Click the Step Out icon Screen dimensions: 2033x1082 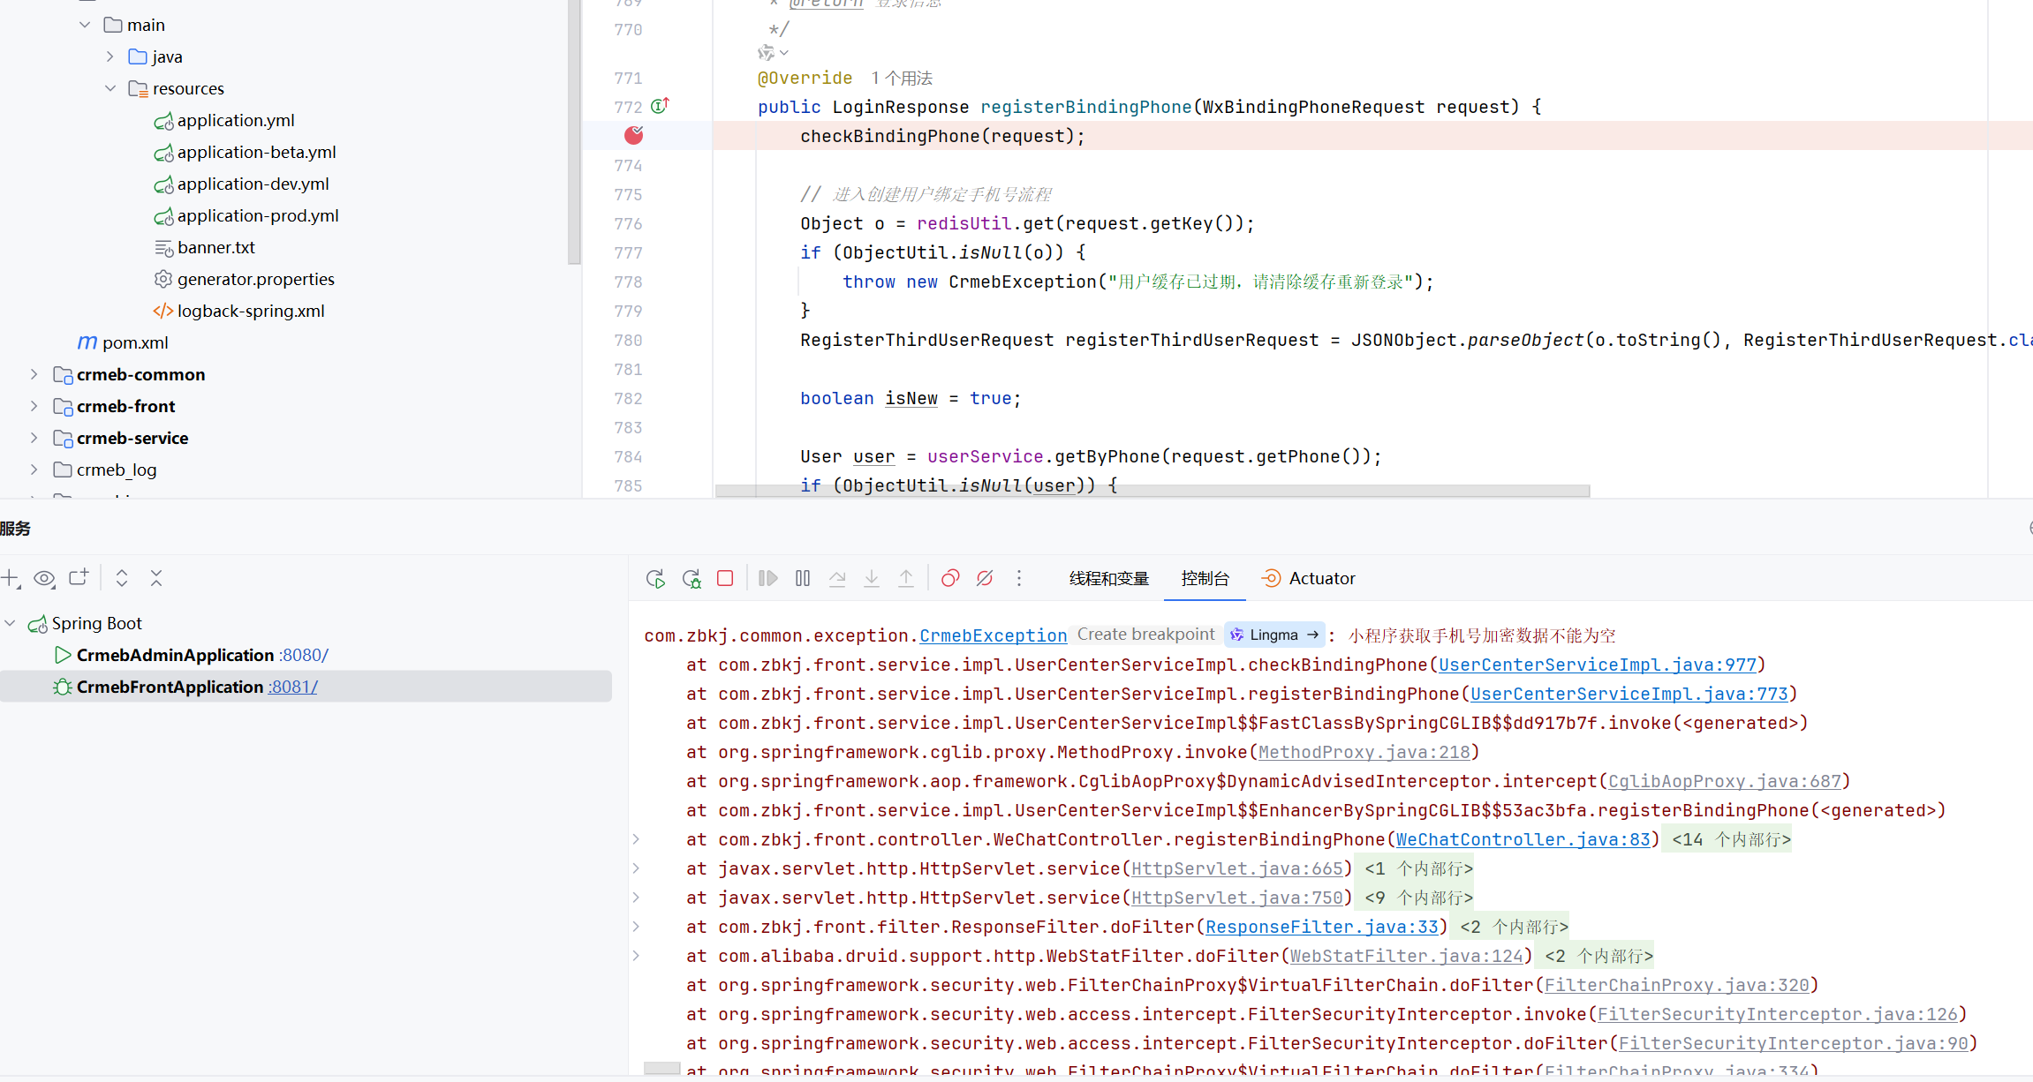[x=906, y=578]
